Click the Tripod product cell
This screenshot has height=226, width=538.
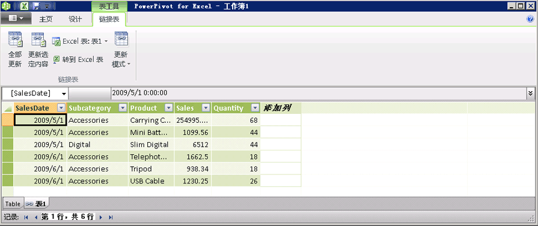(x=151, y=169)
